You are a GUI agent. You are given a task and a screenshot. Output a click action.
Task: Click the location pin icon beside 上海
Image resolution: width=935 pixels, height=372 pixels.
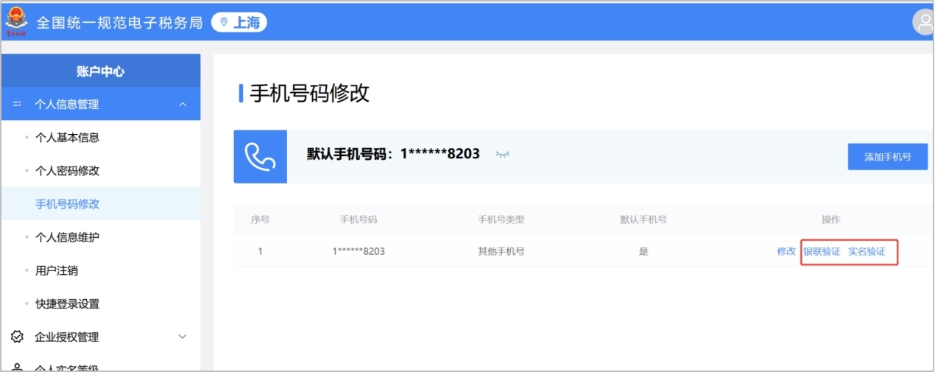click(x=224, y=23)
